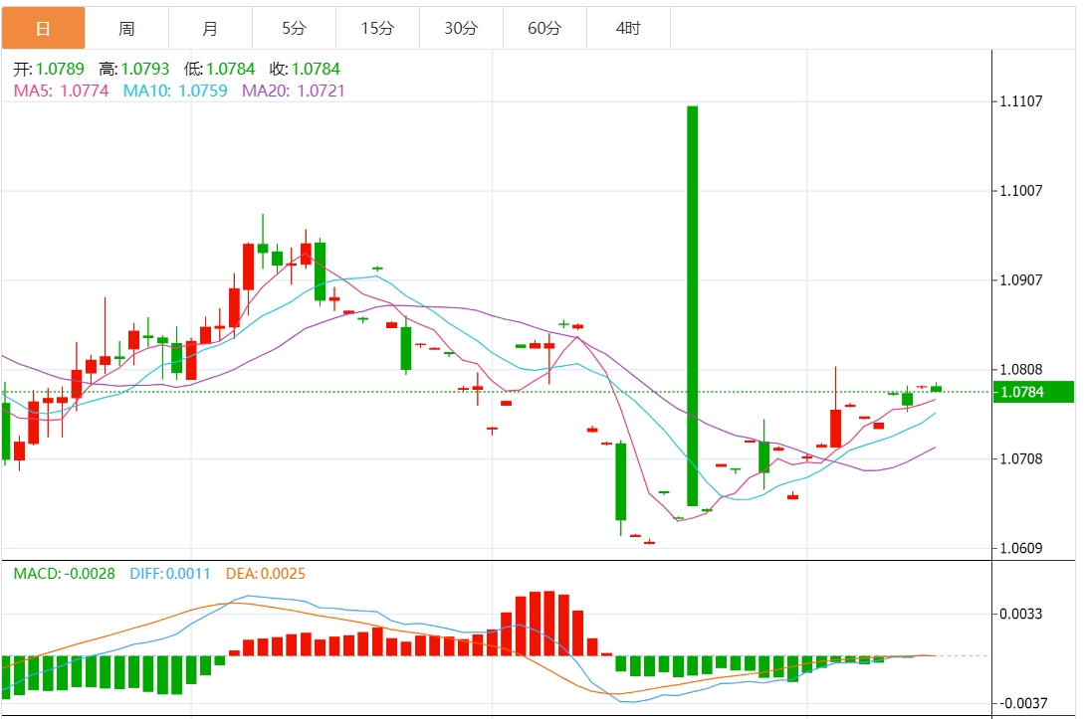Select the 60分 timeframe tab
1084x719 pixels.
(x=544, y=28)
